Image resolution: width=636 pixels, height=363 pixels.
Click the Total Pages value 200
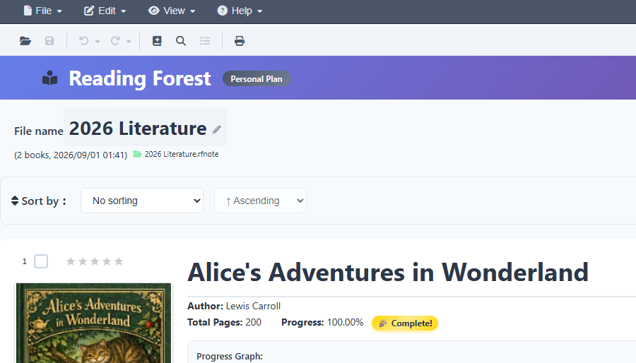(x=254, y=322)
